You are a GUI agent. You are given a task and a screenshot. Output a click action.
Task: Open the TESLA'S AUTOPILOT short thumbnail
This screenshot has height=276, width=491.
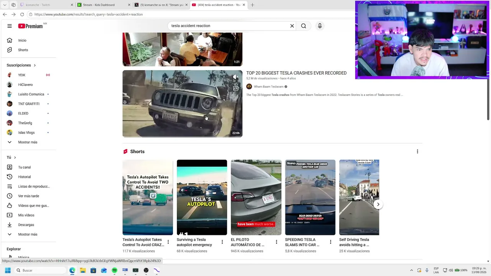[x=202, y=197]
